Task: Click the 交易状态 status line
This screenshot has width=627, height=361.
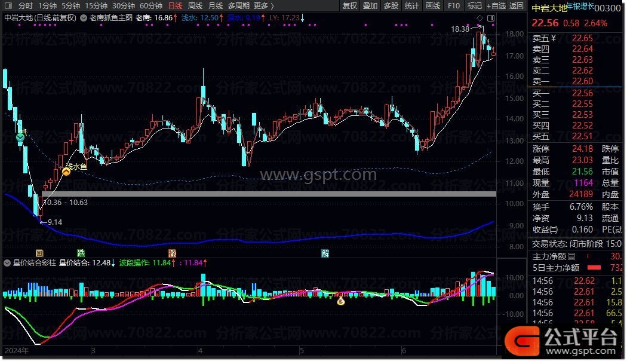Action: [x=576, y=244]
